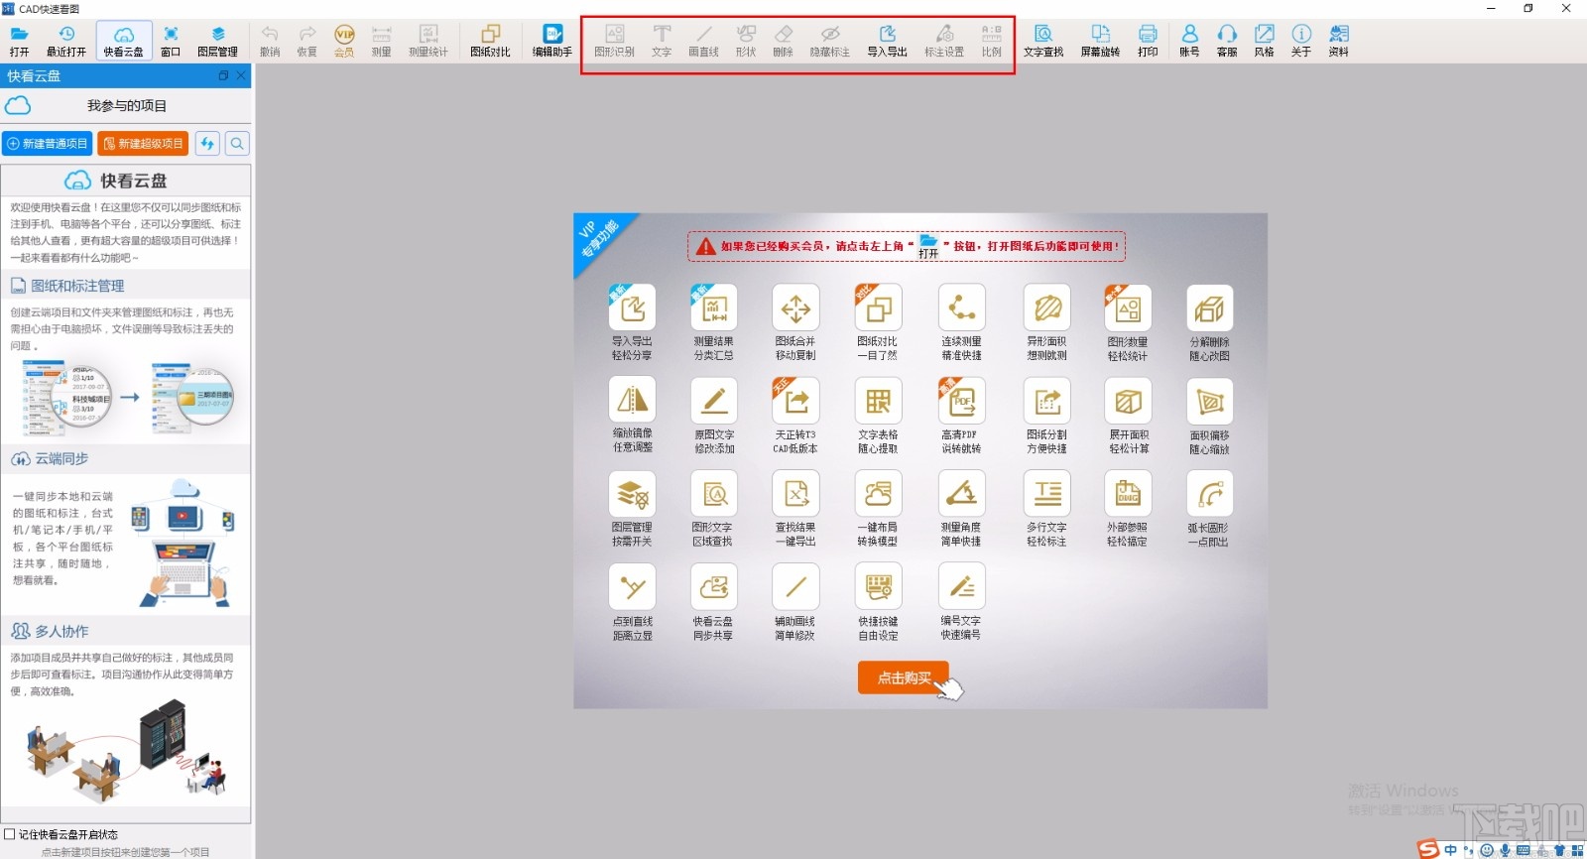Open a drawing with the 打开 toolbar icon
The width and height of the screenshot is (1587, 859).
[20, 41]
